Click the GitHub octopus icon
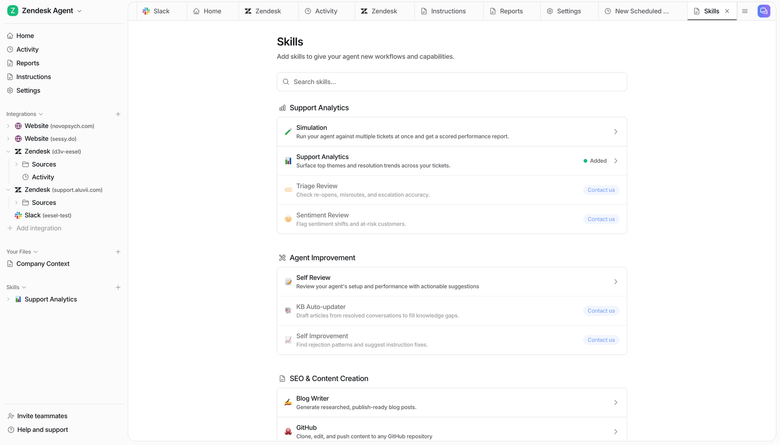This screenshot has width=780, height=445. (x=288, y=432)
